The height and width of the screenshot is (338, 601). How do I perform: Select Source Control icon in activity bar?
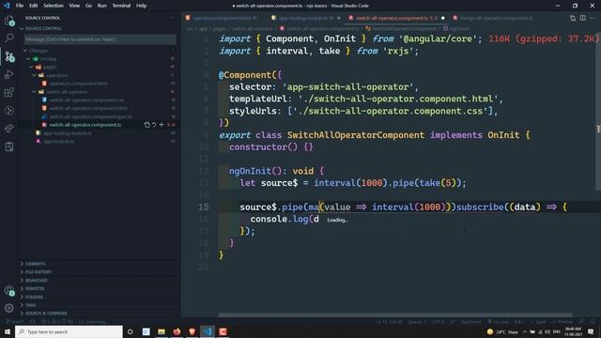pos(9,56)
